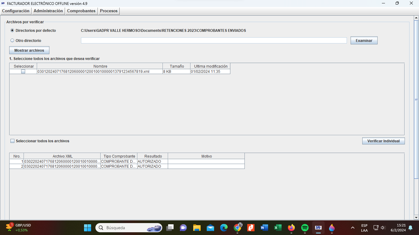This screenshot has height=235, width=419.
Task: Select the Directorios por defecto radio button
Action: [12, 31]
